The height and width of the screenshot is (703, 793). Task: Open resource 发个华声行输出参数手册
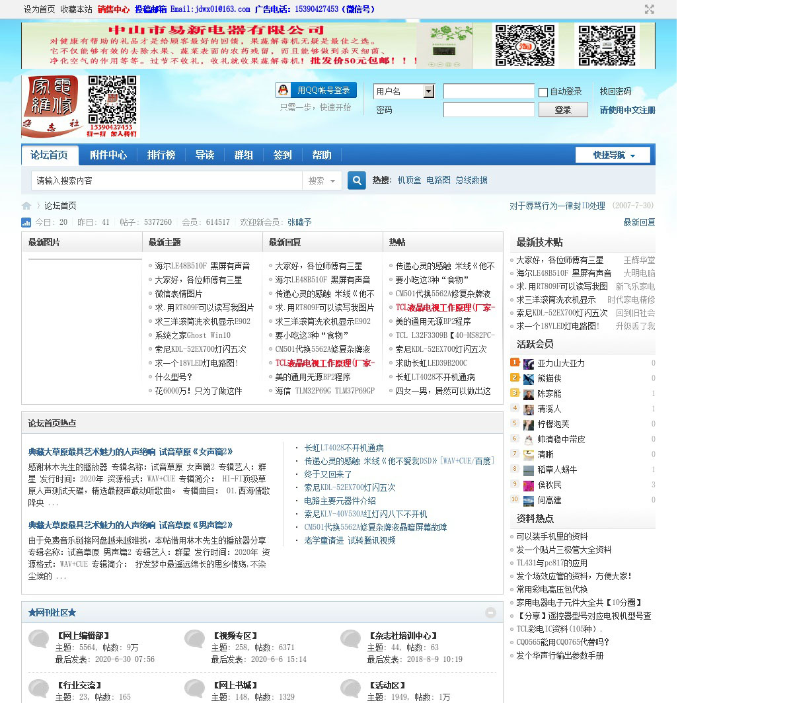560,655
